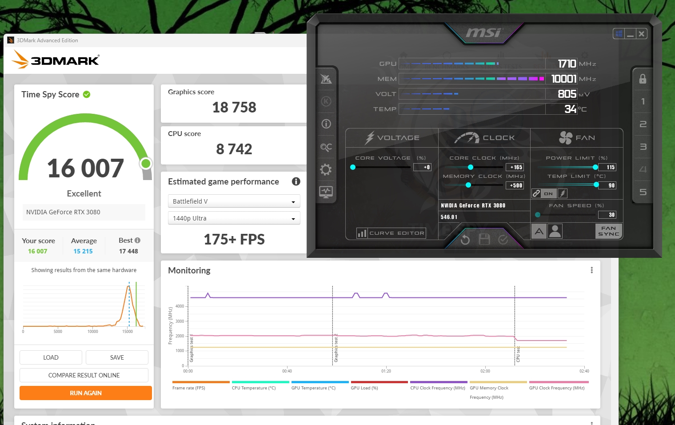Click the estimated game performance info icon

(x=296, y=181)
